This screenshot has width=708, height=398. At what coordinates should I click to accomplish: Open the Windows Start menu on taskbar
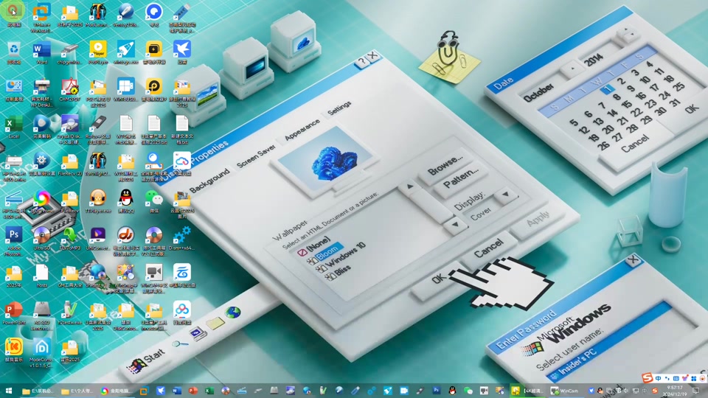[8, 391]
